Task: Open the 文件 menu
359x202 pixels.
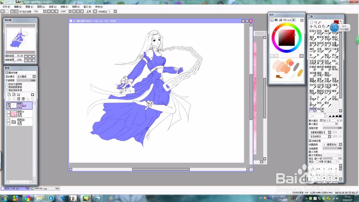Action: tap(6, 6)
